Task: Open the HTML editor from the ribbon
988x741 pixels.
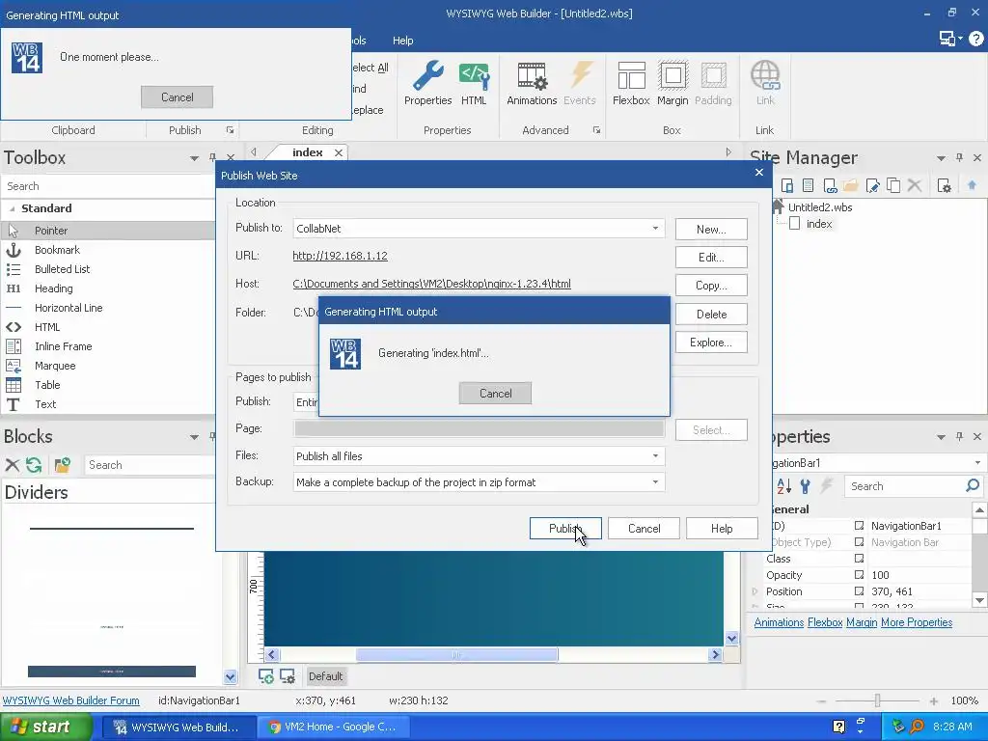Action: point(474,83)
